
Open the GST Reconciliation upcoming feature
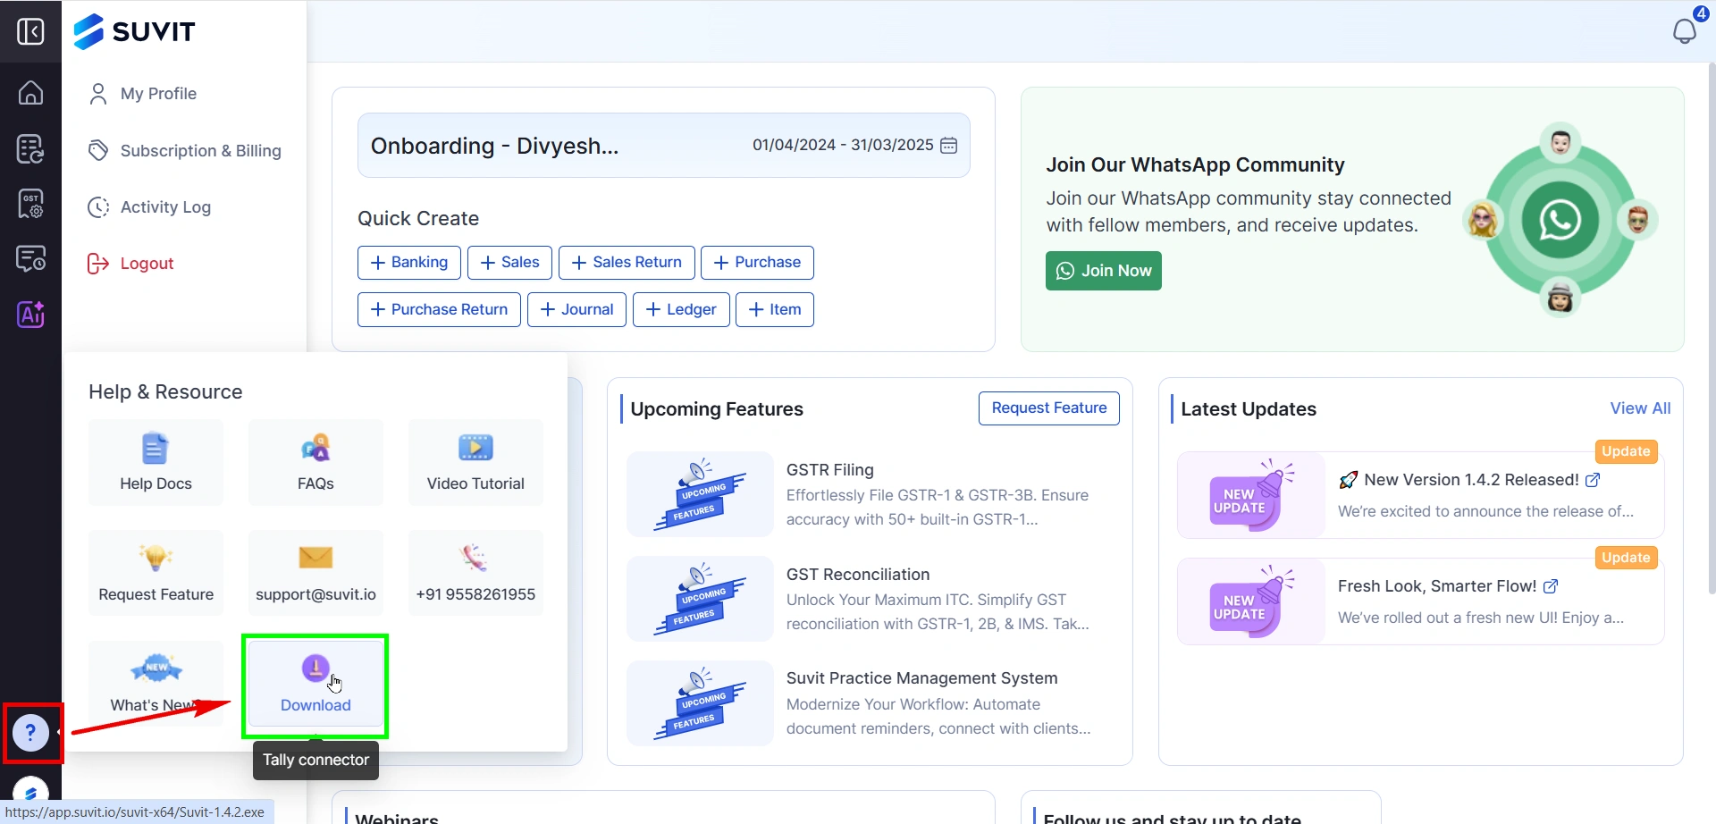coord(869,599)
